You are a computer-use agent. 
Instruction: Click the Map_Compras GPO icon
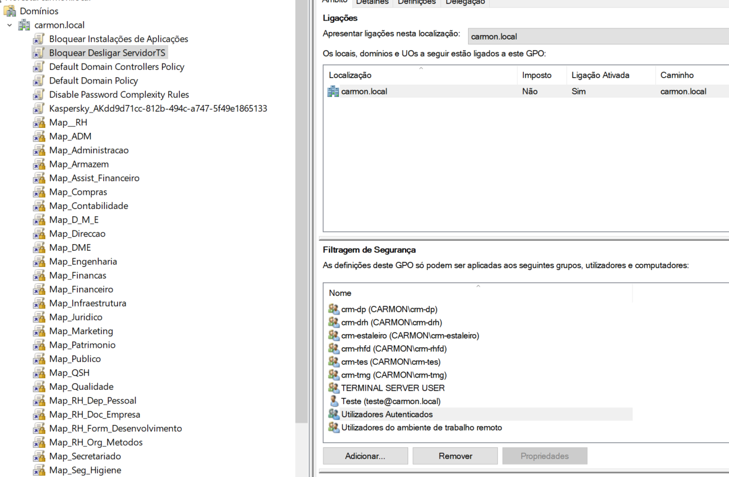pos(39,192)
